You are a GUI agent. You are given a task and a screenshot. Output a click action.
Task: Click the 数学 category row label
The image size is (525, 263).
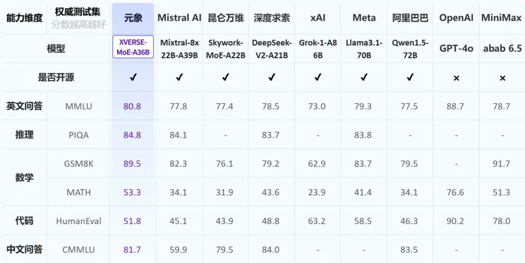coord(24,178)
